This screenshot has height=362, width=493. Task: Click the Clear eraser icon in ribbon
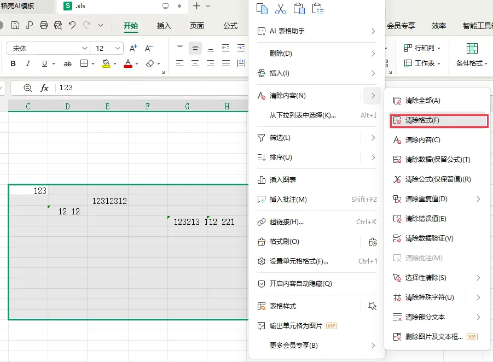click(150, 64)
